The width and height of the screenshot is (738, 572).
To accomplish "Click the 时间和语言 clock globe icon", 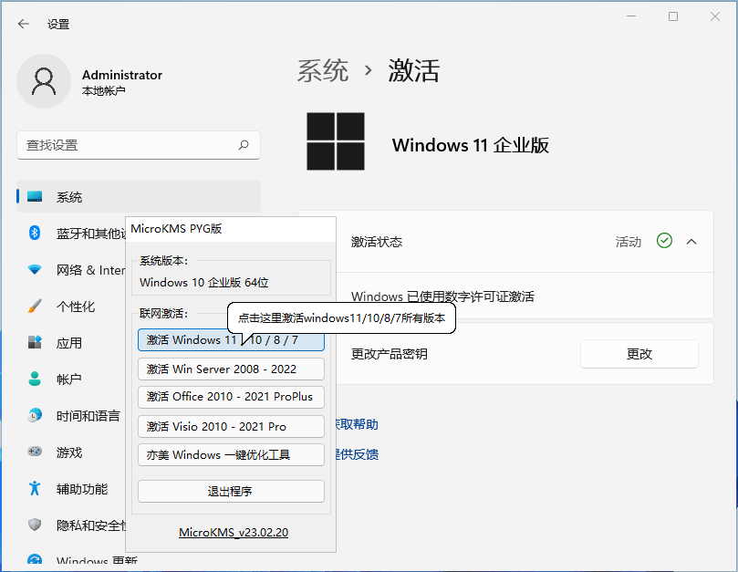I will 35,415.
